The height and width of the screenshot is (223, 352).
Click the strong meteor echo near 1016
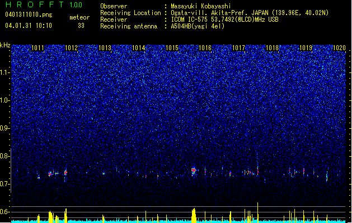click(x=194, y=171)
